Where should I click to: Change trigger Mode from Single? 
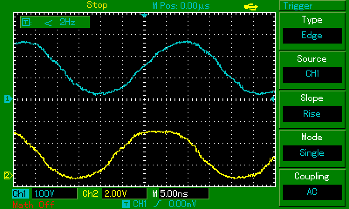[x=312, y=153]
